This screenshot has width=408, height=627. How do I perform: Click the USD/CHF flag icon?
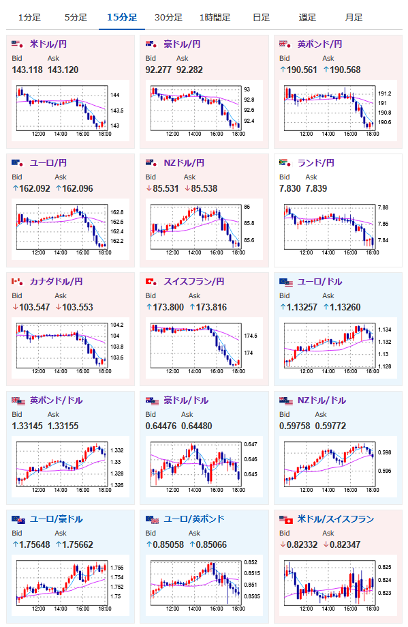tap(286, 519)
